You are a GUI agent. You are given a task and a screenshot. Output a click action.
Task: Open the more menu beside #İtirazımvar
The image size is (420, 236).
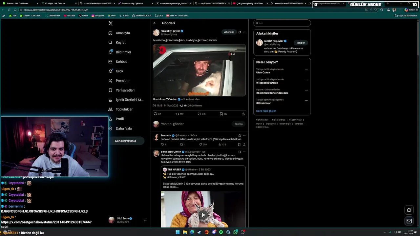[306, 100]
